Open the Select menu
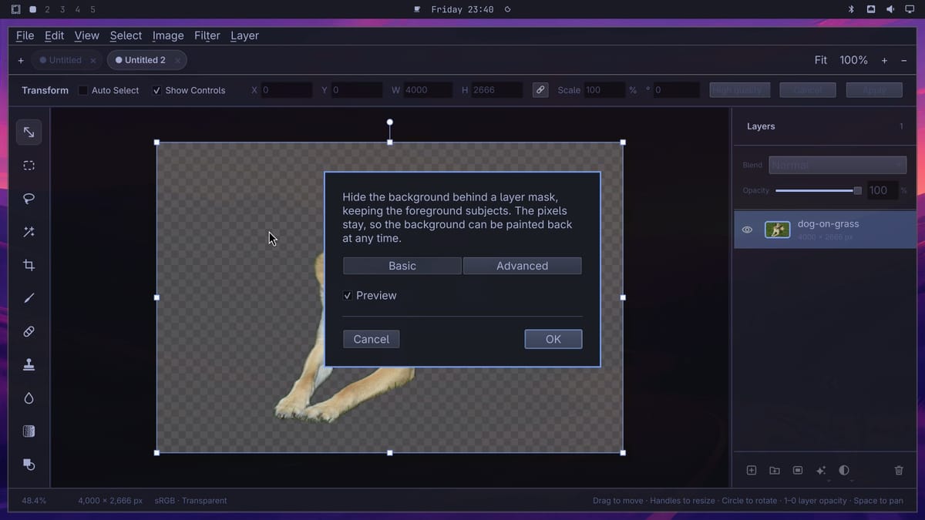Image resolution: width=925 pixels, height=520 pixels. [x=126, y=35]
